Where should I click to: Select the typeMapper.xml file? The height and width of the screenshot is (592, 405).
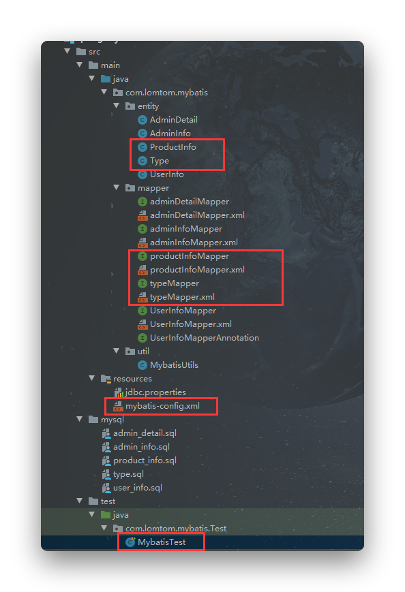[182, 297]
